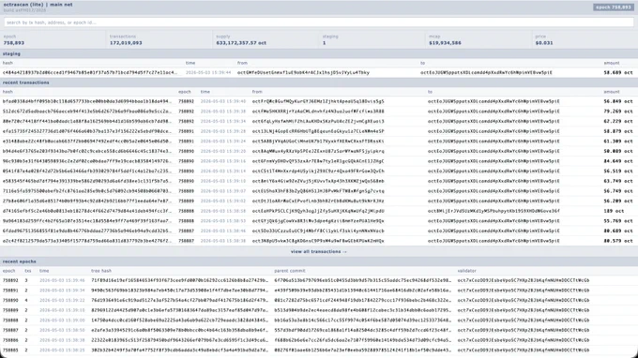Open epoch 758888 in recent epochs list
The height and width of the screenshot is (358, 638).
(10, 321)
